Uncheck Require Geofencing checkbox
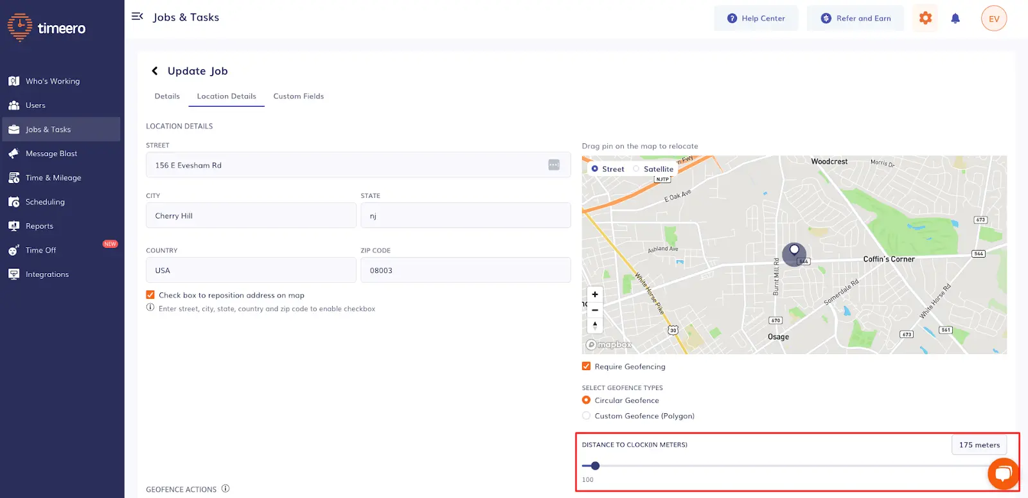This screenshot has height=498, width=1028. [586, 366]
